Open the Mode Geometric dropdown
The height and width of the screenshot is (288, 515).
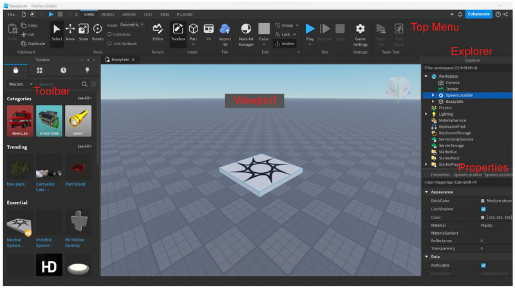[x=133, y=24]
